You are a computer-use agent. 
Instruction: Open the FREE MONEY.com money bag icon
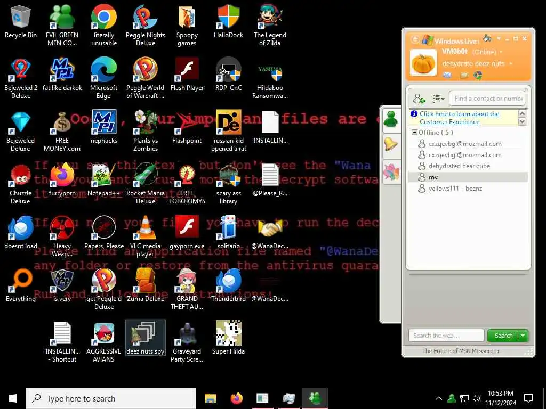(62, 131)
